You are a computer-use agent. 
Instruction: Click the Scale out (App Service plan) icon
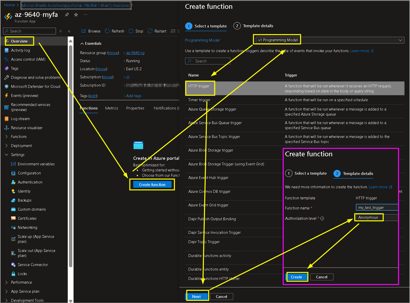(x=13, y=253)
